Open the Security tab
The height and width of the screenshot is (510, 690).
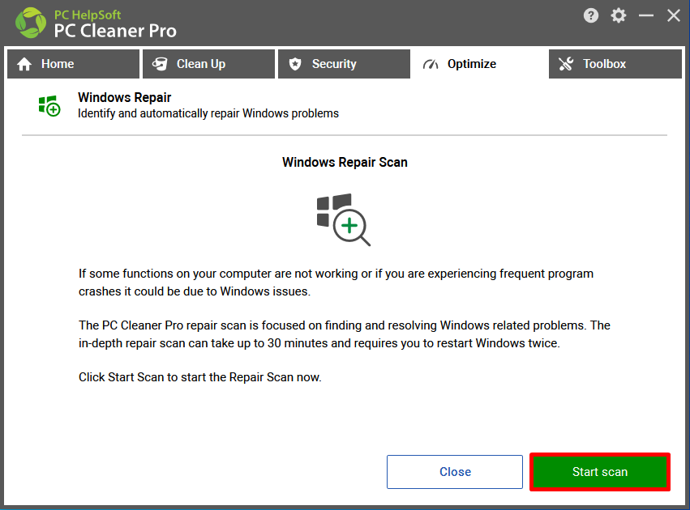pyautogui.click(x=344, y=64)
